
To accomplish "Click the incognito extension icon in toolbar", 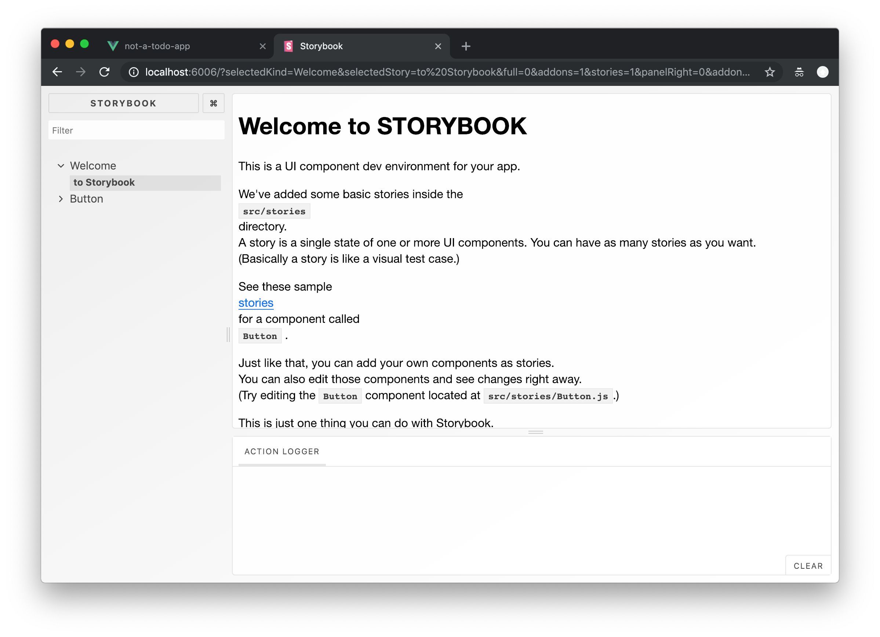I will pyautogui.click(x=799, y=72).
